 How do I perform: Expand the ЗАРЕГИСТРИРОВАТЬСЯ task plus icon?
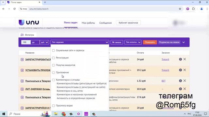pyautogui.click(x=22, y=59)
